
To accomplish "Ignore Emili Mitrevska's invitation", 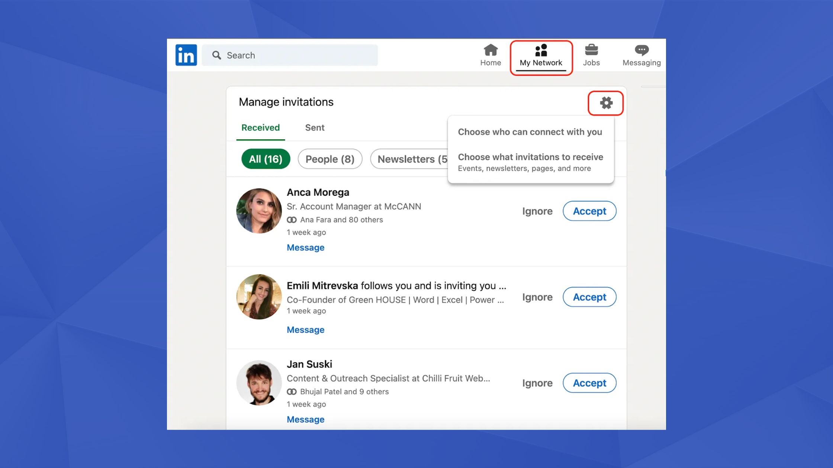I will (x=537, y=297).
